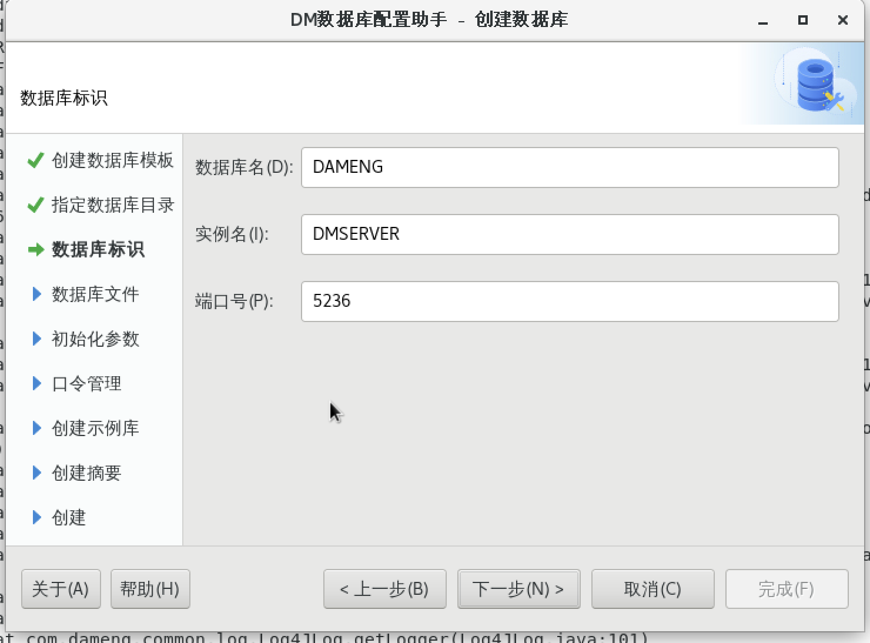The image size is (870, 643).
Task: Click blue triangle beside 初始化参数
Action: coord(36,339)
